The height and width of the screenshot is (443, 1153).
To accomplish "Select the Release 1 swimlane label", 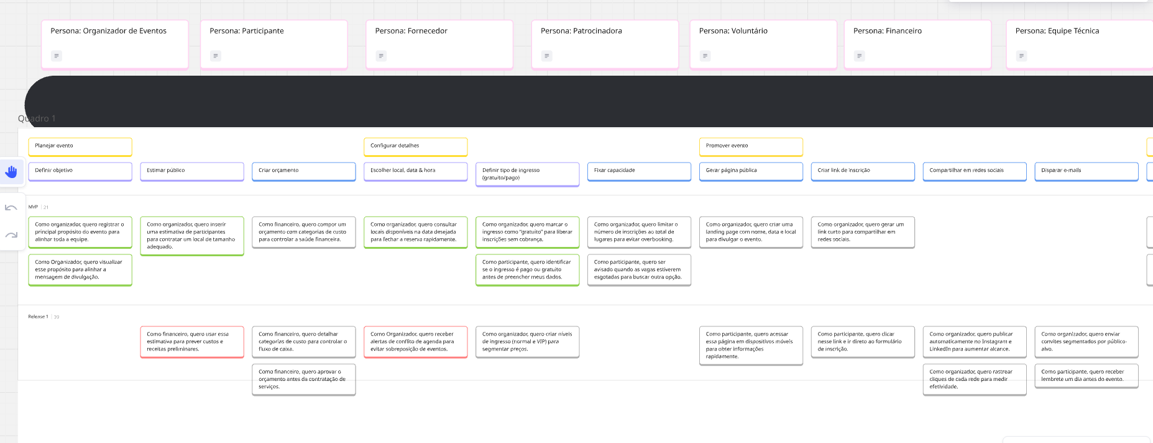I will point(38,316).
